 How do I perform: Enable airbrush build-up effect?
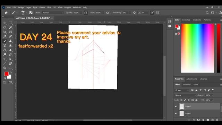[x=108, y=13]
